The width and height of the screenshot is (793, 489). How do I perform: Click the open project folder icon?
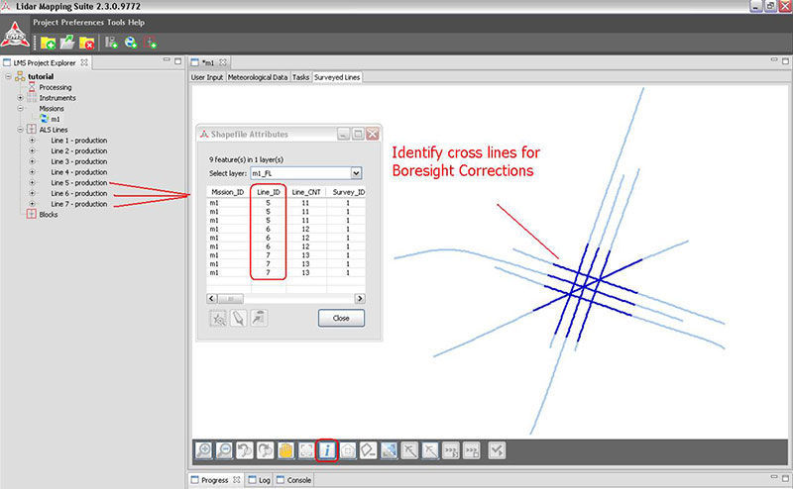tap(67, 43)
